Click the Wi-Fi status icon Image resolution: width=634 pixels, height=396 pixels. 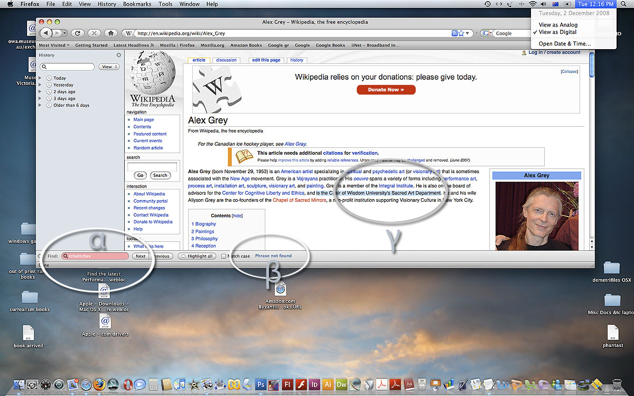533,4
